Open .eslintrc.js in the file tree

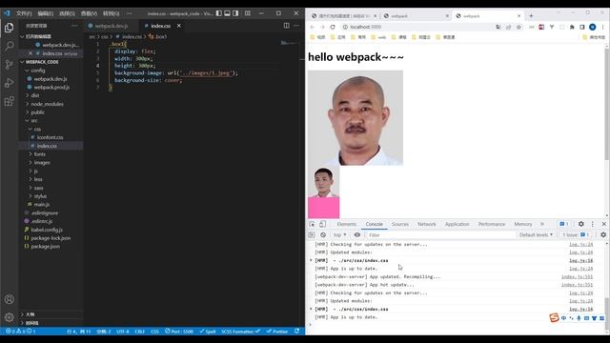[x=42, y=221]
